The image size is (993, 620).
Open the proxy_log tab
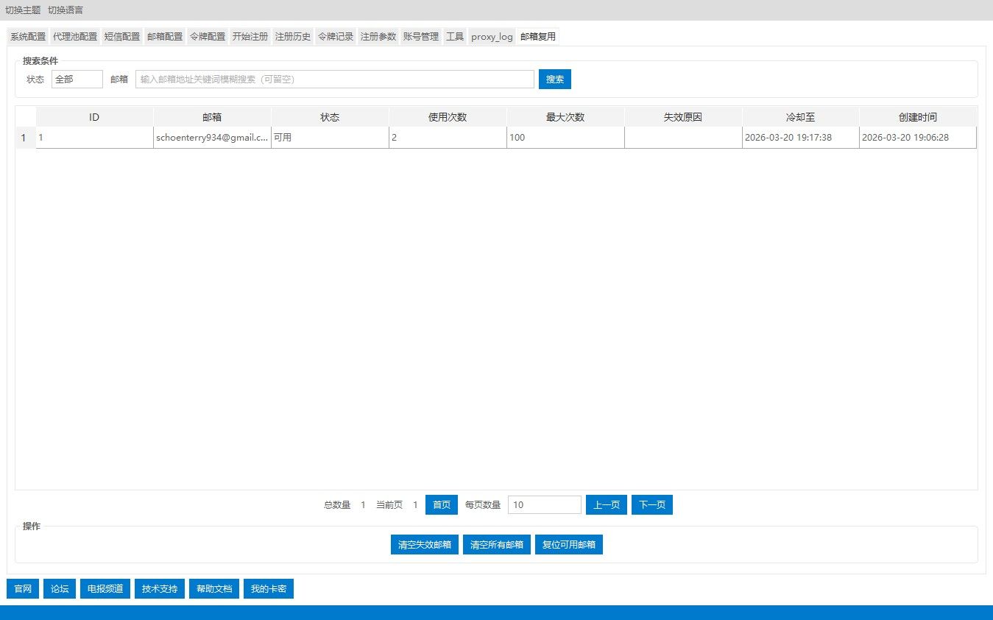[492, 37]
